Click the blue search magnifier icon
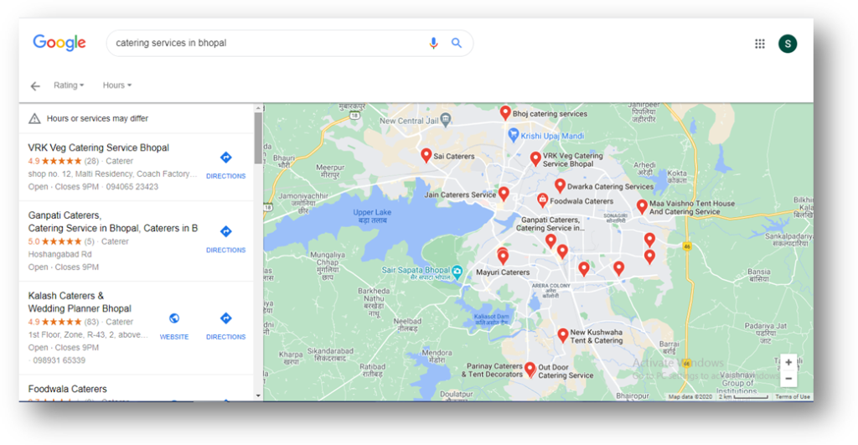 pos(457,44)
